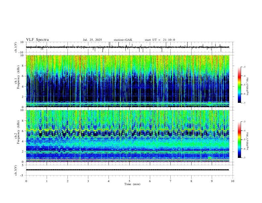The width and height of the screenshot is (262, 203).
Task: Click the time axis tick label "6"
Action: pyautogui.click(x=150, y=181)
